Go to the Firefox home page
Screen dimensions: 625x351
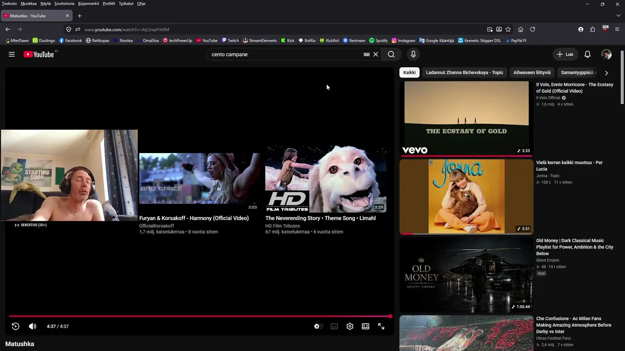click(x=521, y=29)
